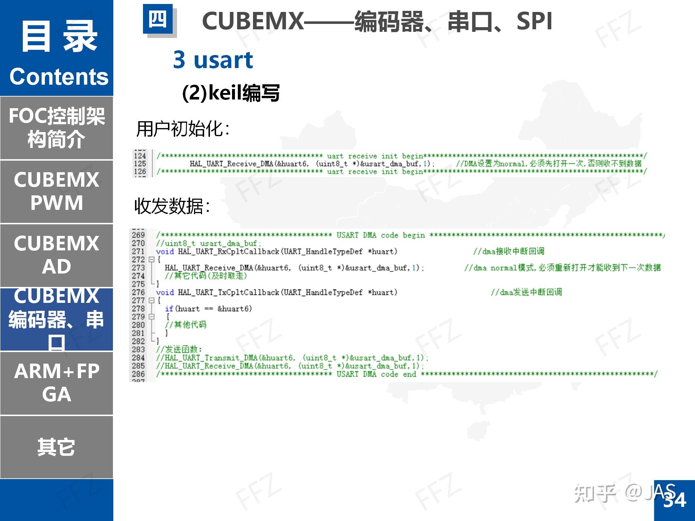Click the 知乎 @JAS watermark text

coord(624,493)
